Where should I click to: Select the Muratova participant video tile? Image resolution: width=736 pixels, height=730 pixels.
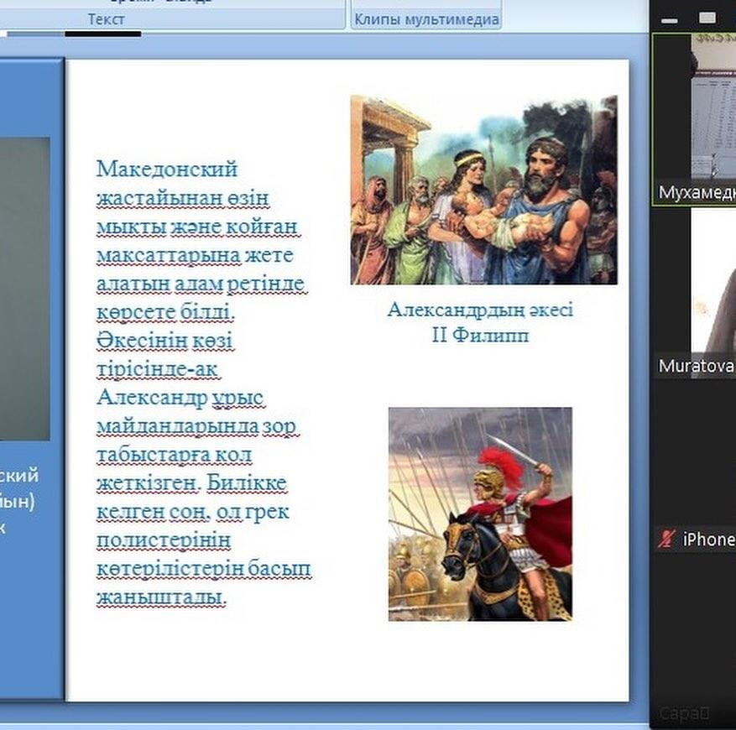tap(695, 293)
